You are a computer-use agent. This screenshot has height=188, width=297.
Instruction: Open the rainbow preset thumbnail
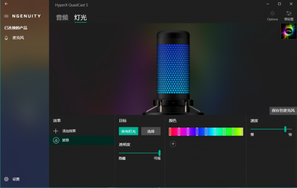click(x=289, y=31)
